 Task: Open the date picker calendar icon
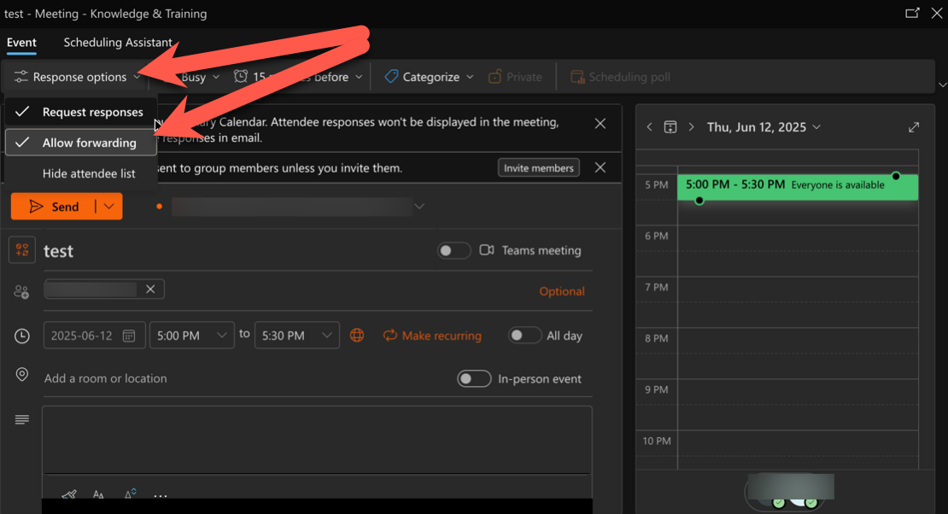(129, 336)
